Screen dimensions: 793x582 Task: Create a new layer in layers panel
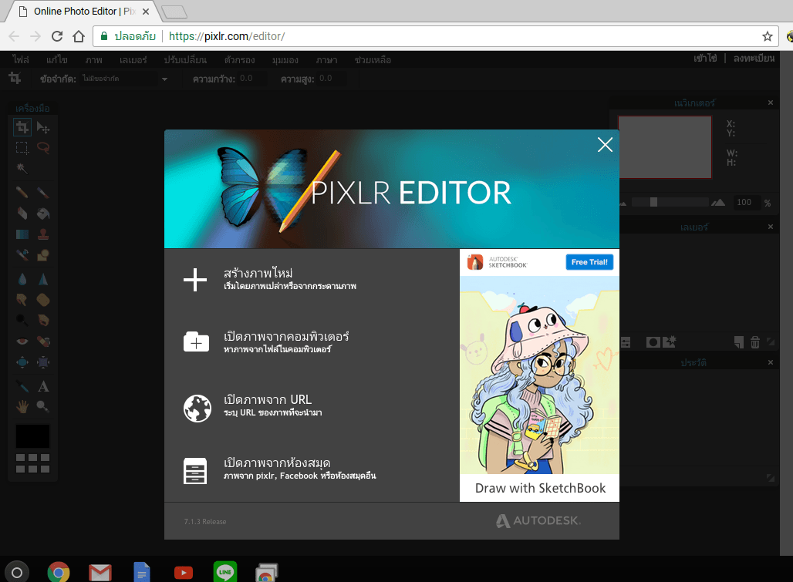(739, 342)
